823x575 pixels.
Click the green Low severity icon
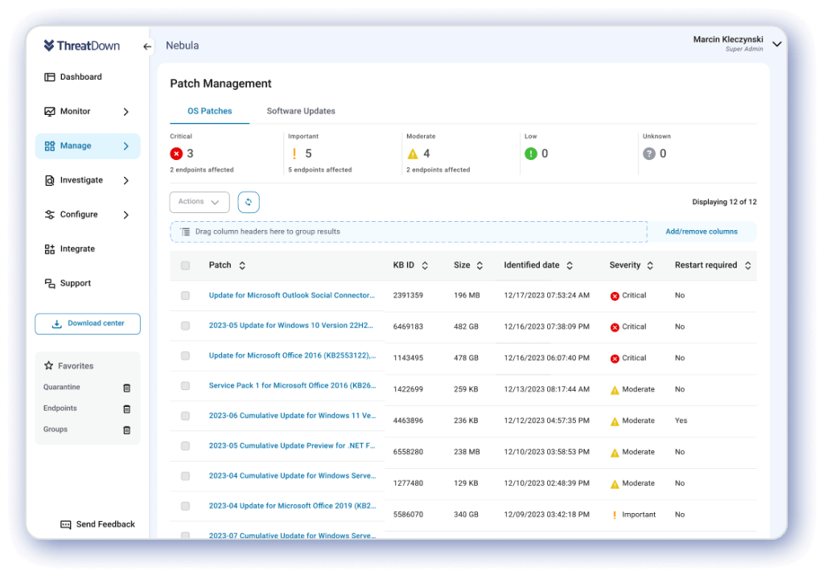[x=531, y=154]
